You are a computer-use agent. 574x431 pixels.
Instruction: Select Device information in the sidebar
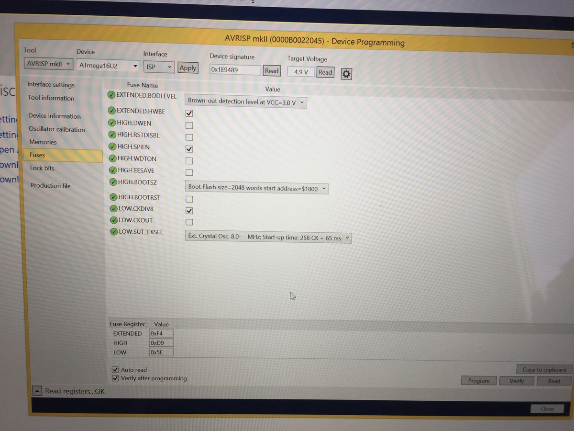point(55,116)
